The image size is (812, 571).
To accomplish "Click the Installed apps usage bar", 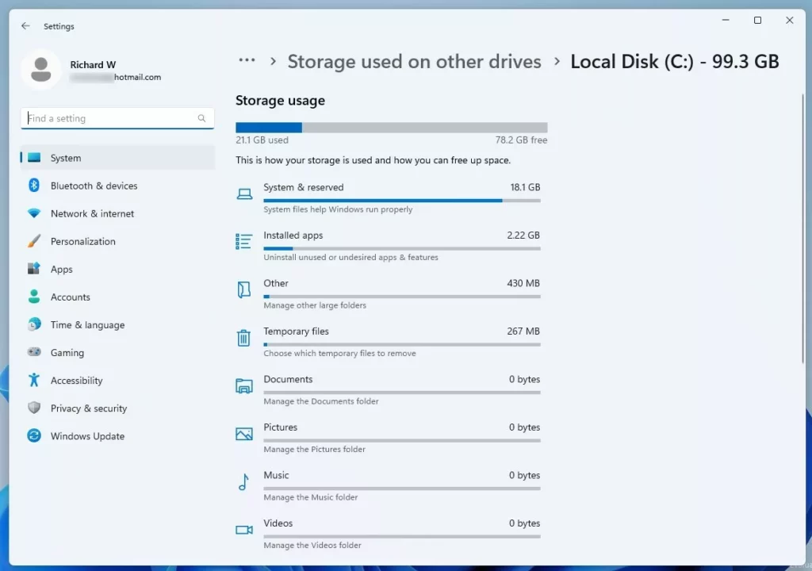I will 402,249.
